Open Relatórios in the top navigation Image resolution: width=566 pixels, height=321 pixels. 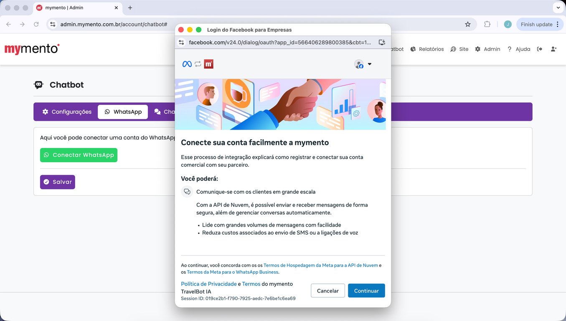click(x=427, y=49)
